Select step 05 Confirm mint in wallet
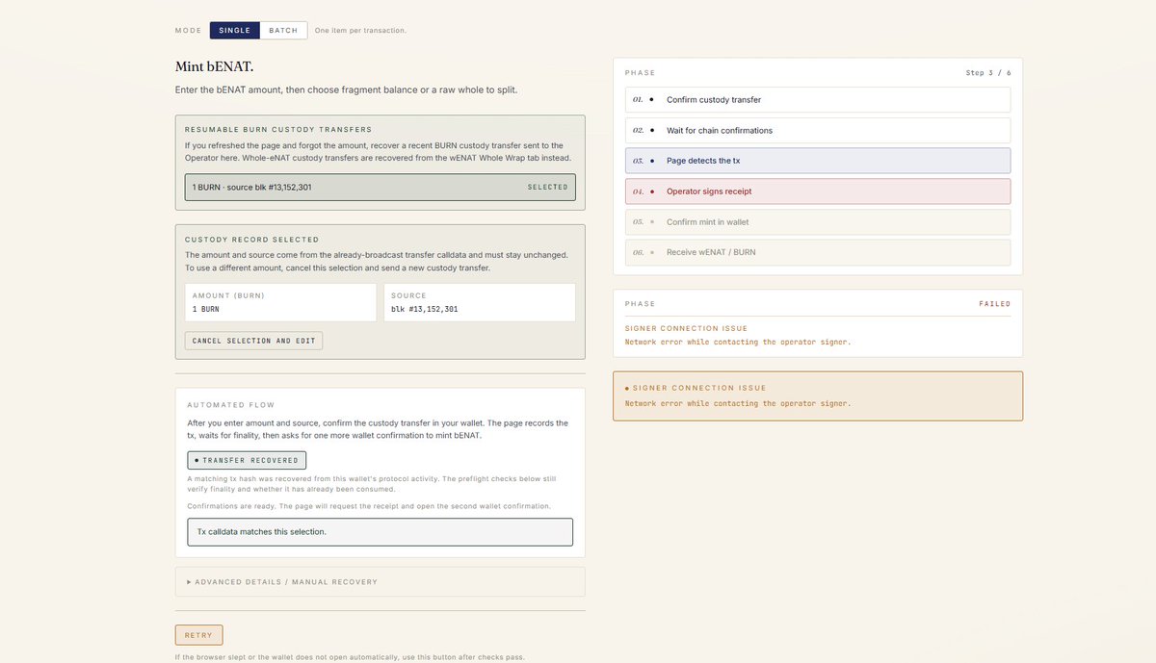1156x663 pixels. click(x=818, y=222)
